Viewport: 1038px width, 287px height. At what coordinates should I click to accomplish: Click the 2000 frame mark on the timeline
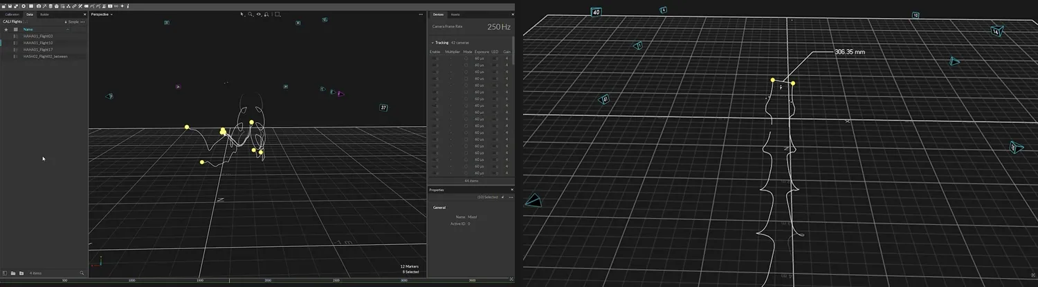point(268,281)
